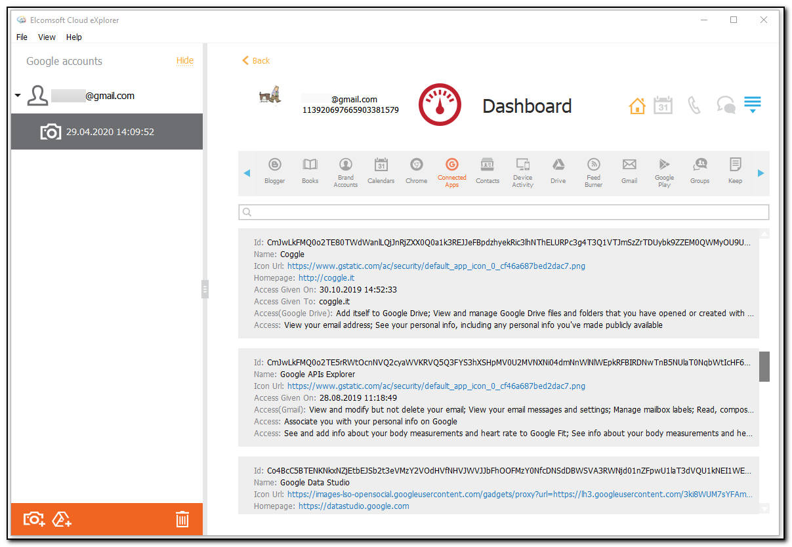
Task: Select the Chrome service icon
Action: point(416,171)
